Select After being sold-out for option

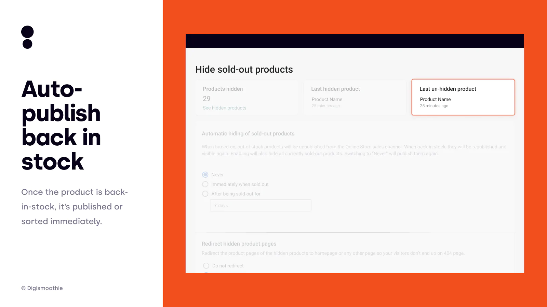[x=205, y=194]
